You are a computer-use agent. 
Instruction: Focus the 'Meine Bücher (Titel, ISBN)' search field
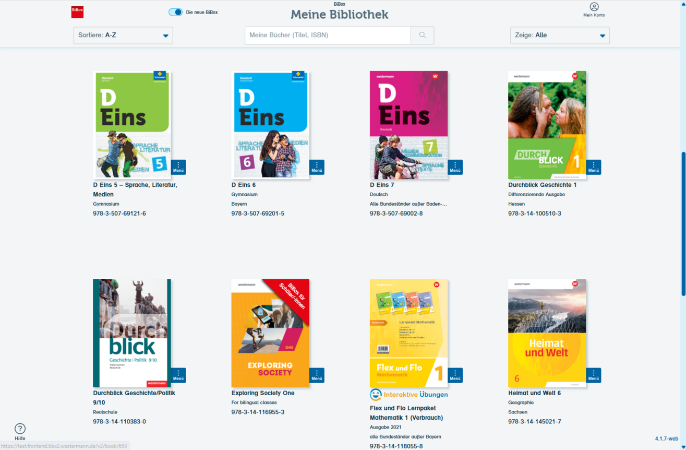[328, 35]
